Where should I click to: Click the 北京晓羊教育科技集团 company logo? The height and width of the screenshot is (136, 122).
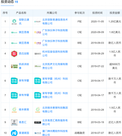coord(38,110)
